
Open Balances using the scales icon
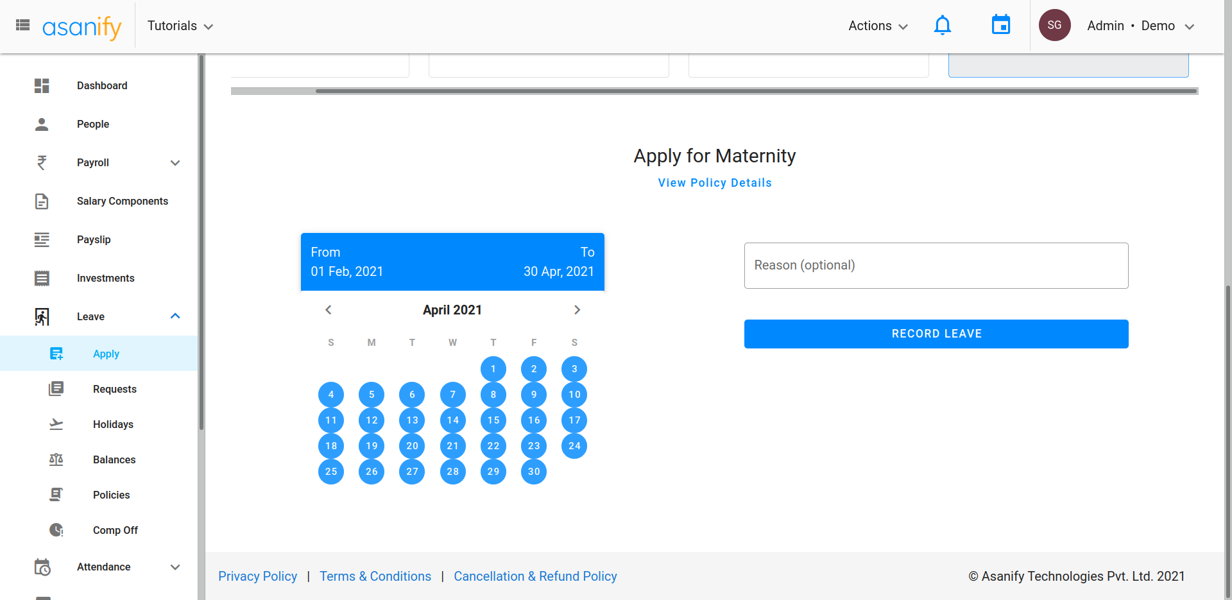56,459
